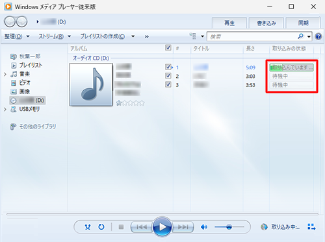Click the オーディオ CD (D:) group heading
The width and height of the screenshot is (325, 242).
pyautogui.click(x=91, y=58)
